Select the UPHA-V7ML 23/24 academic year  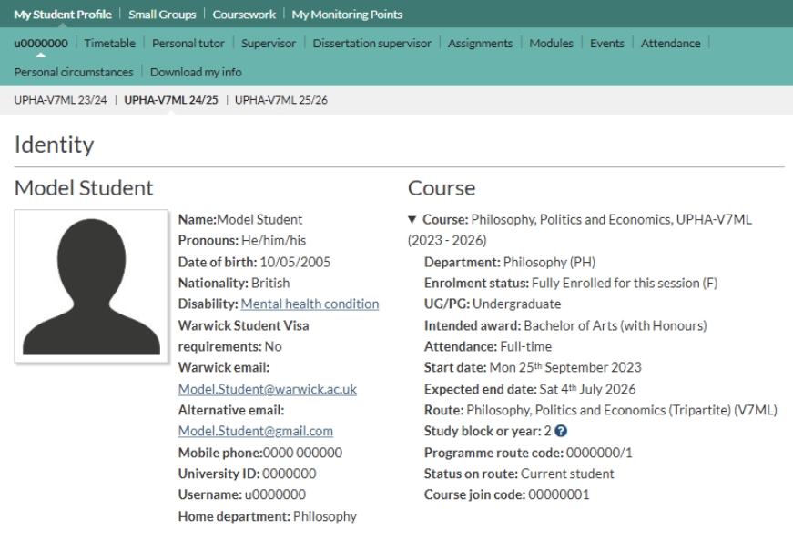[x=60, y=100]
